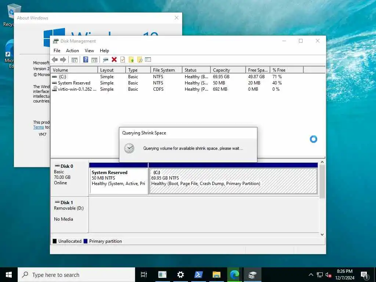
Task: Toggle the Show/Hide Console Tree toolbar icon
Action: click(x=75, y=60)
